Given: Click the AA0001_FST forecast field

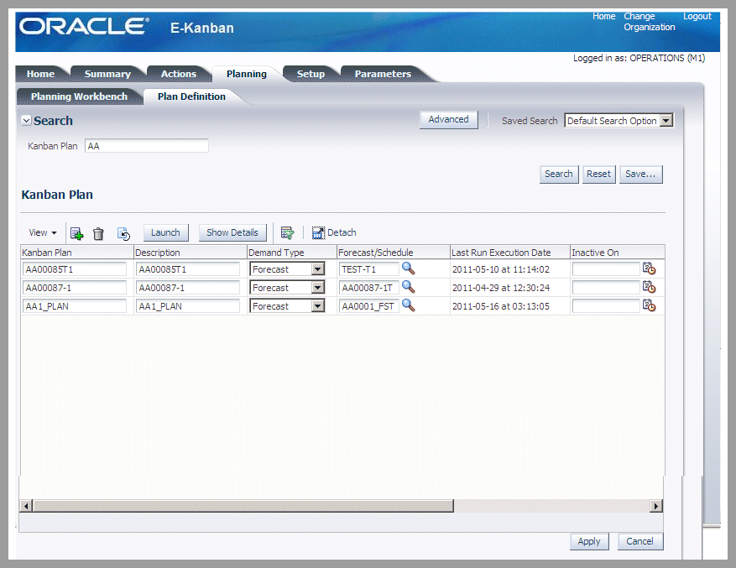Looking at the screenshot, I should click(x=369, y=306).
